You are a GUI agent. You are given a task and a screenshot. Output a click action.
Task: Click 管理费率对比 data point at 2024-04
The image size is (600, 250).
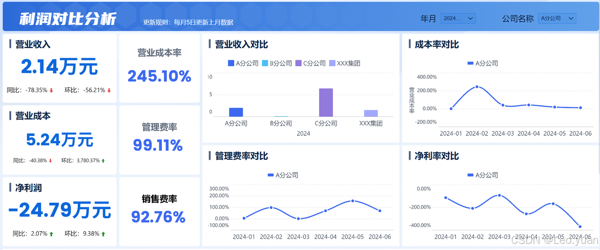[325, 211]
